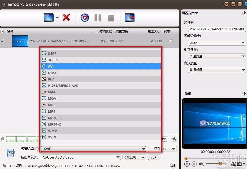Click the M4A music note icon
Image resolution: width=247 pixels, height=169 pixels.
tap(44, 92)
